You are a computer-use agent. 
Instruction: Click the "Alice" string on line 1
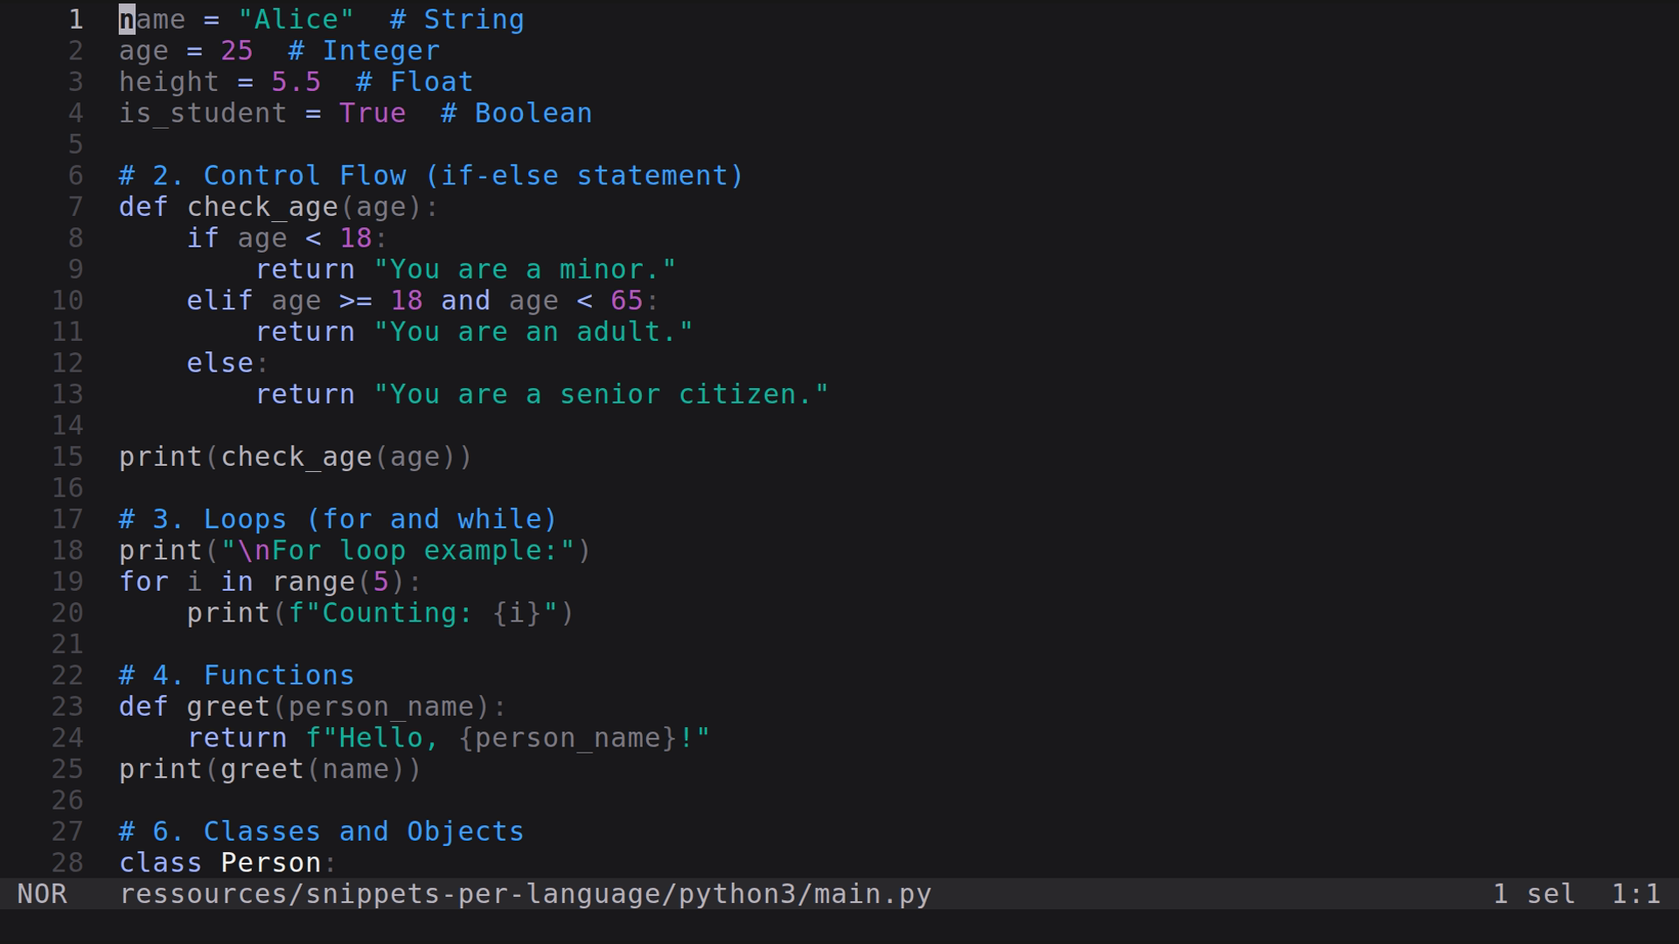tap(296, 19)
